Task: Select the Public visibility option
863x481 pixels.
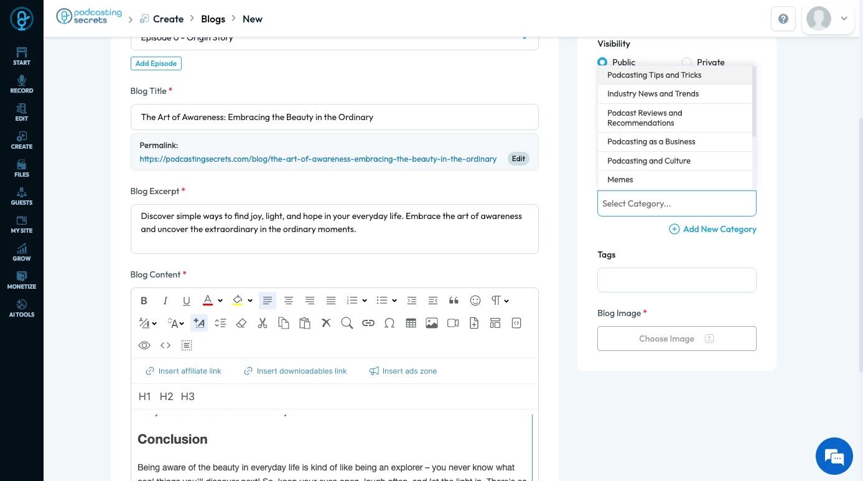Action: coord(602,62)
